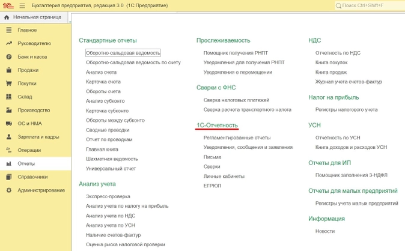The width and height of the screenshot is (405, 251).
Task: Open Анализ учета по НДС
Action: pyautogui.click(x=111, y=216)
